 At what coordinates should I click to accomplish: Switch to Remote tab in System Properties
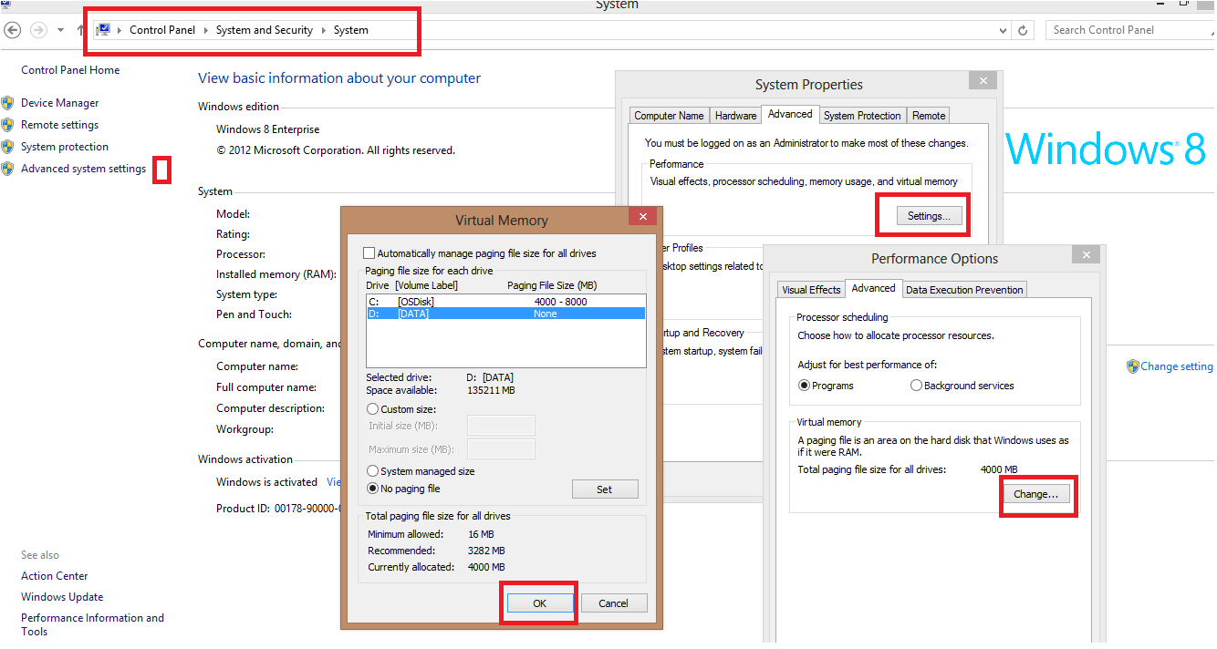(x=929, y=116)
